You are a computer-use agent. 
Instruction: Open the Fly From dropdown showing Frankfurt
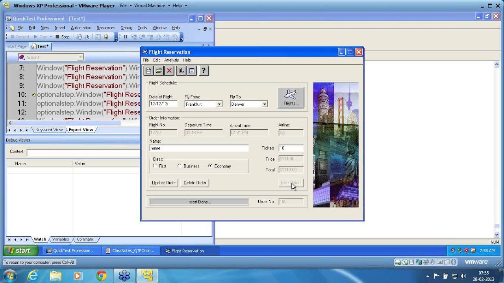pyautogui.click(x=219, y=104)
